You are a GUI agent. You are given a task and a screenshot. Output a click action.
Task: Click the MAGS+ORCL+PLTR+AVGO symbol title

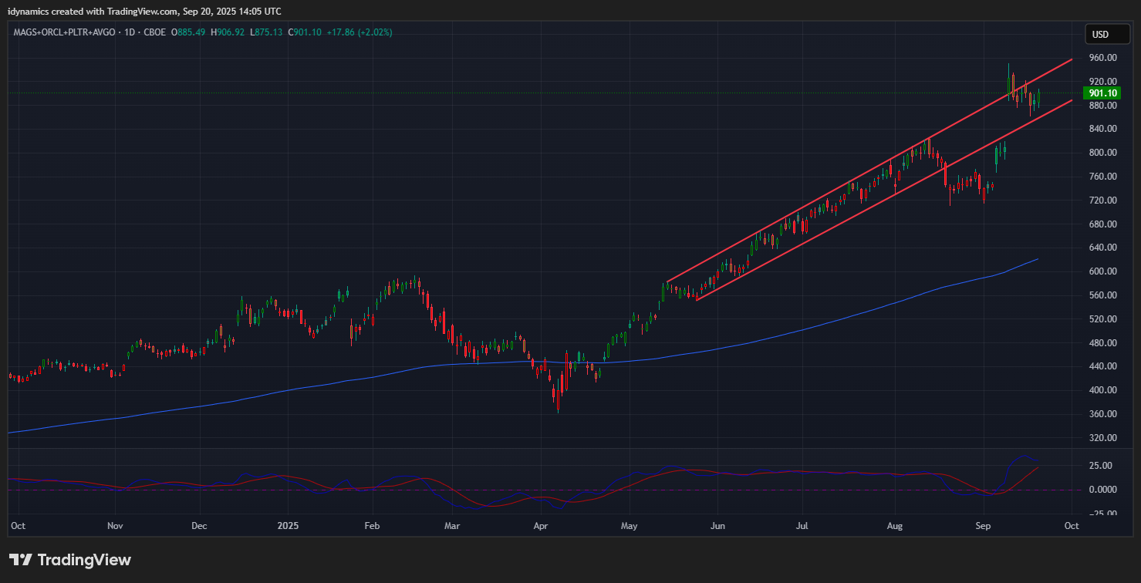(x=66, y=32)
